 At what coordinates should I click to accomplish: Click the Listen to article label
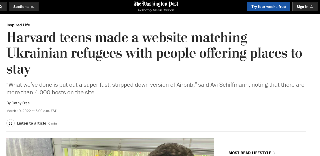click(31, 123)
